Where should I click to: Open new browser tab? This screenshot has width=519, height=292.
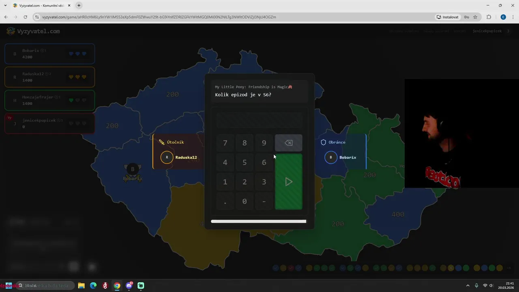click(x=79, y=5)
